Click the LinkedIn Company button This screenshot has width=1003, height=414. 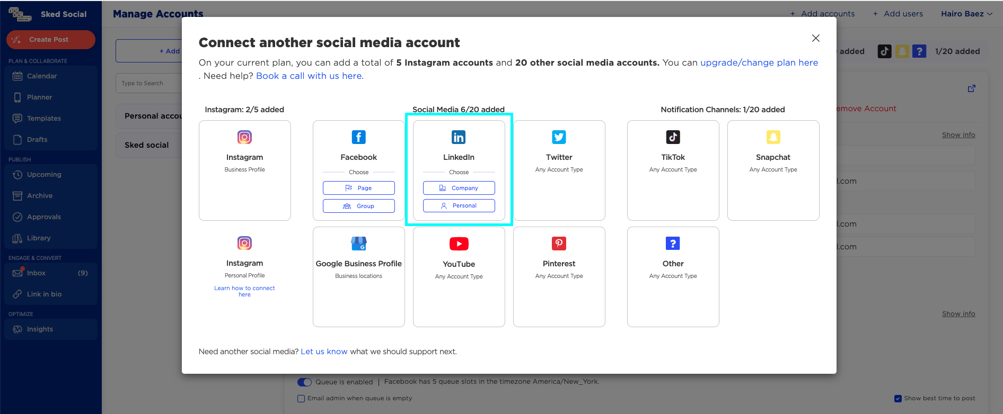(x=459, y=188)
